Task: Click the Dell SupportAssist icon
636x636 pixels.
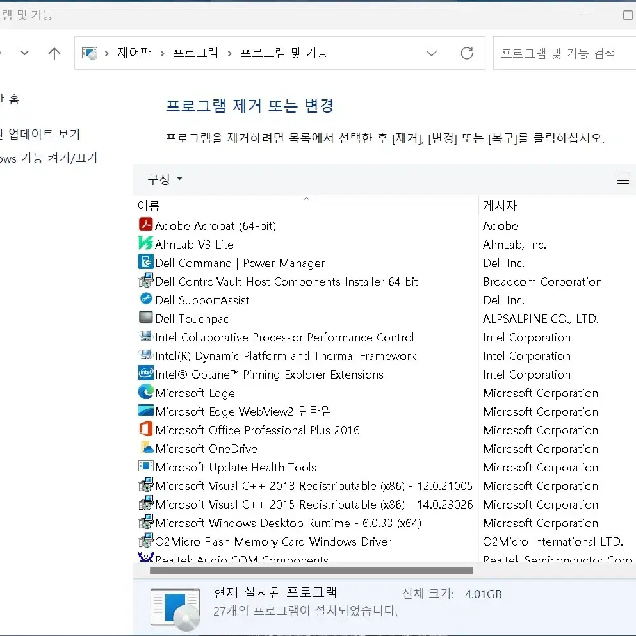Action: (145, 298)
